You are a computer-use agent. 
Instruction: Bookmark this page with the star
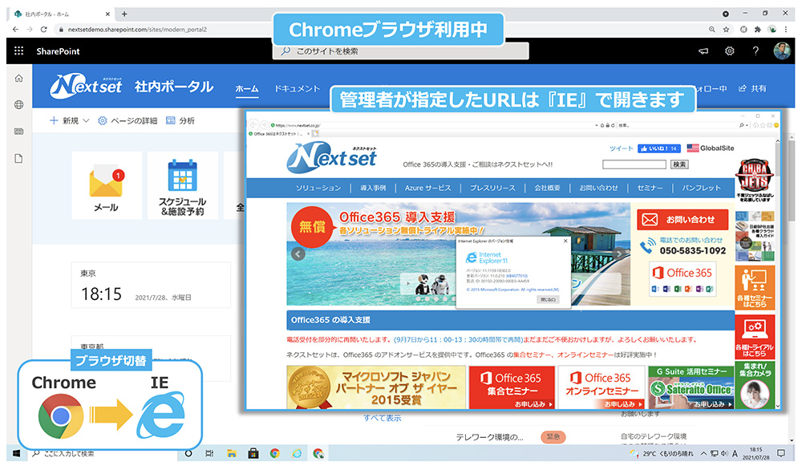coord(726,30)
